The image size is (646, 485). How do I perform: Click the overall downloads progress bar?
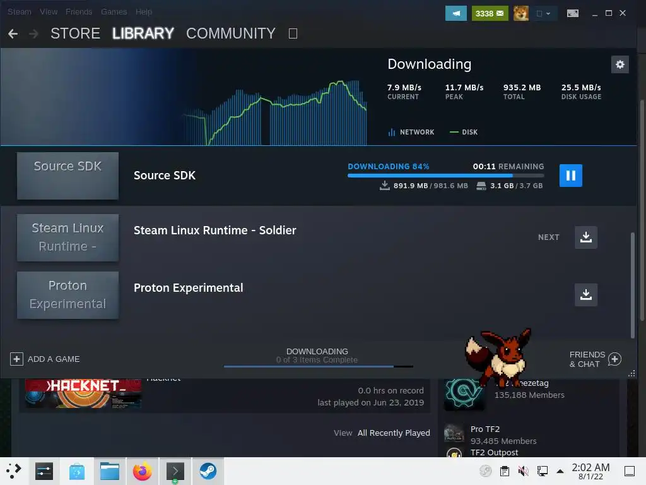coord(318,366)
